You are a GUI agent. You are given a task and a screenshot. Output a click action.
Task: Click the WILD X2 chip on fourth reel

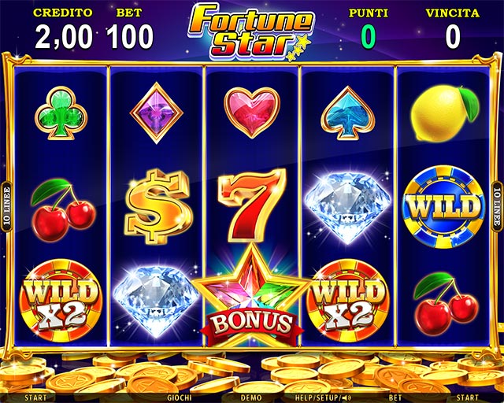(348, 301)
